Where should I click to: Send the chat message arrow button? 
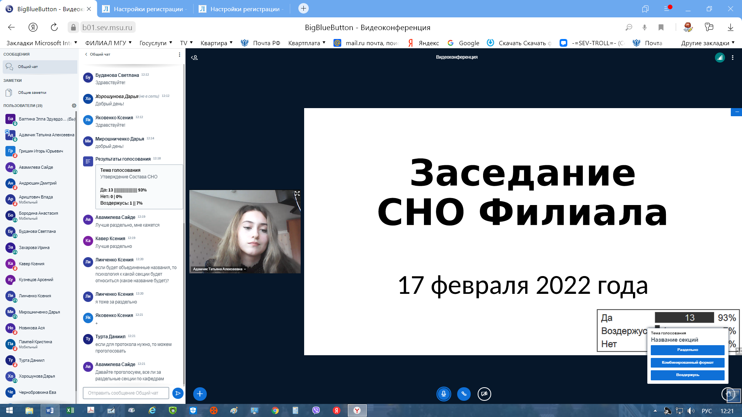[x=178, y=393]
